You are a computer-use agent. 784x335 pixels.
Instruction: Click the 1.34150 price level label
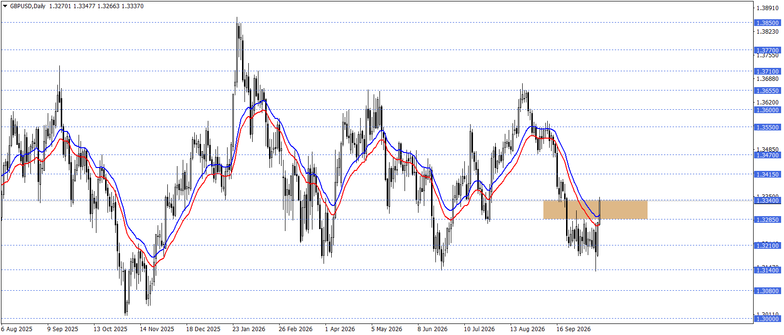[767, 174]
